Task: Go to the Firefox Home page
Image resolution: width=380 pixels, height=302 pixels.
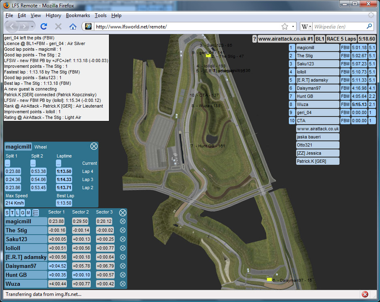Action: 73,26
